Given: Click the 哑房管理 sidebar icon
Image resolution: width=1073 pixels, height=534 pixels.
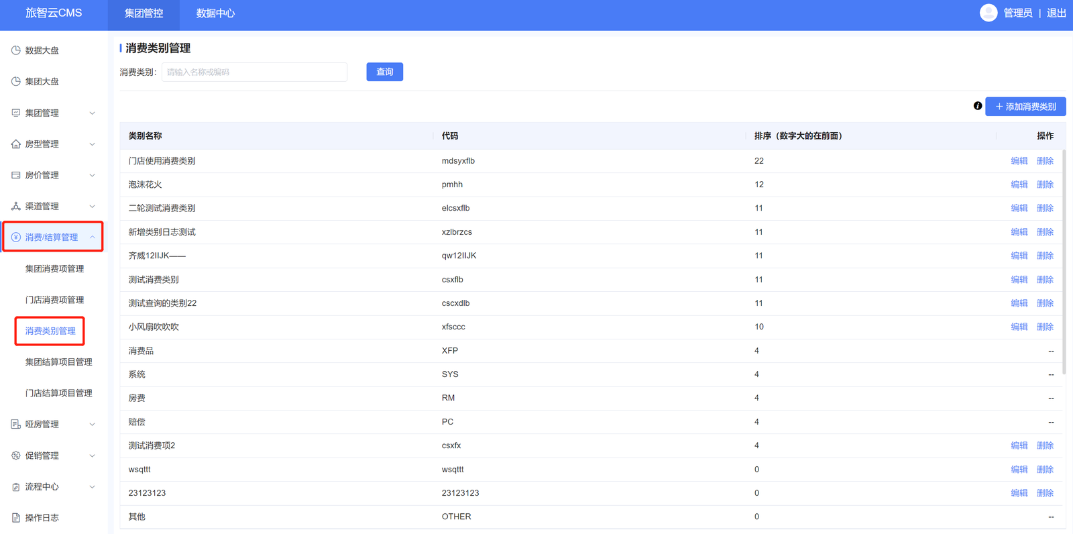Looking at the screenshot, I should click(16, 424).
